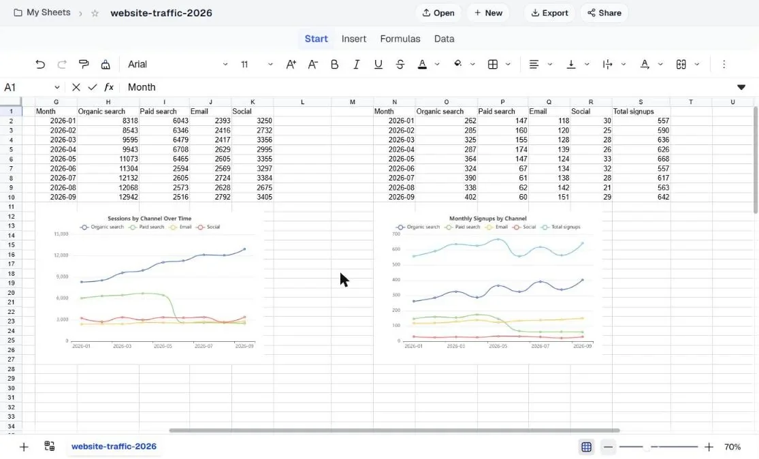The width and height of the screenshot is (759, 459).
Task: Open the more toolbar options menu
Action: [x=724, y=65]
